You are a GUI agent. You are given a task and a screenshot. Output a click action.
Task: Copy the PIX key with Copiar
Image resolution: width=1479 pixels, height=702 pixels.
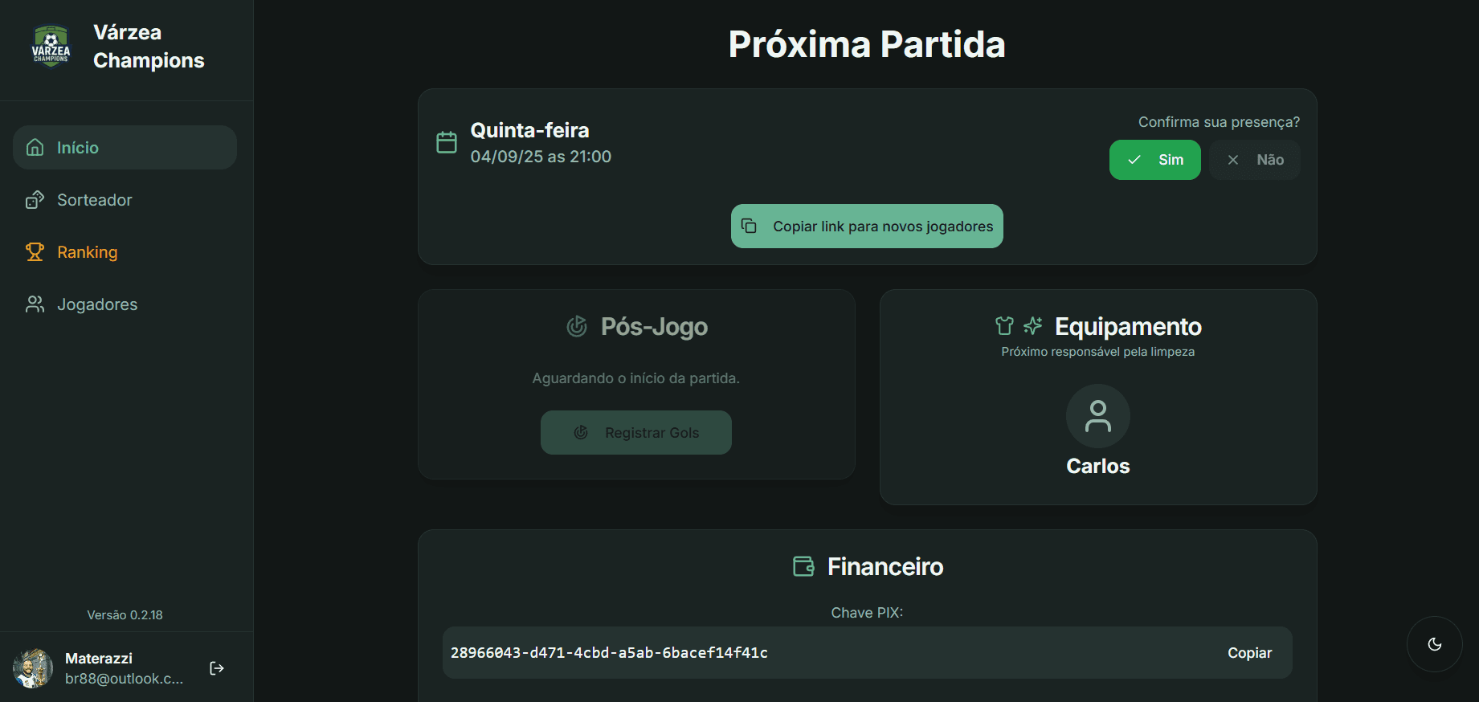[x=1249, y=653]
